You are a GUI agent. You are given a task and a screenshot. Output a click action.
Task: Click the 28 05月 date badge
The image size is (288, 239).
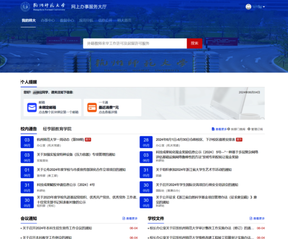tap(146, 142)
